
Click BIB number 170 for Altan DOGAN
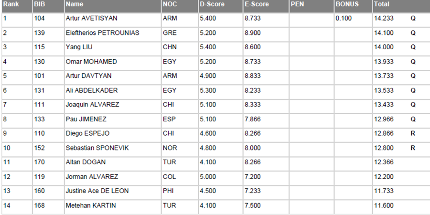pyautogui.click(x=40, y=162)
